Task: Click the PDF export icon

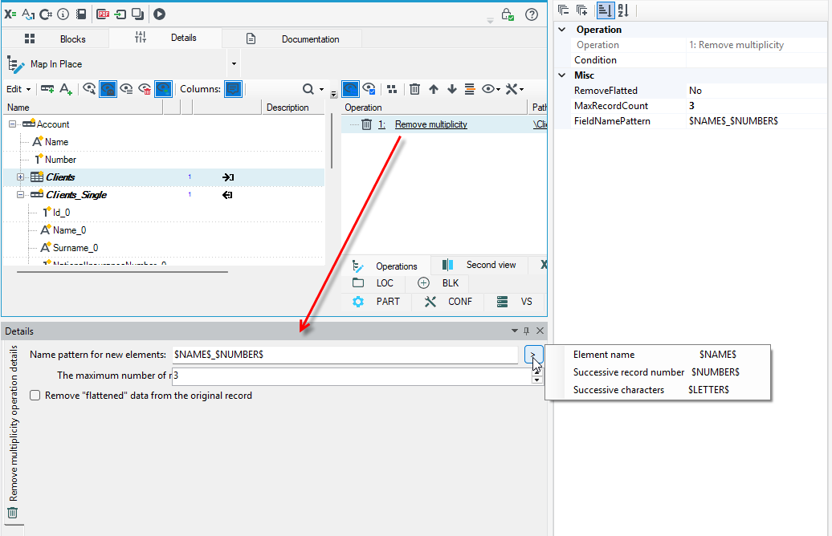Action: point(103,14)
